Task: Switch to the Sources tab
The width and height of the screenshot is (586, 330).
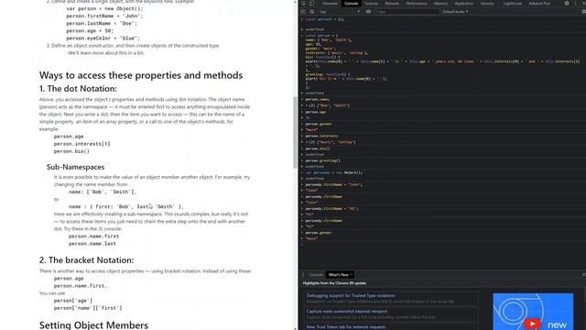Action: tap(371, 4)
